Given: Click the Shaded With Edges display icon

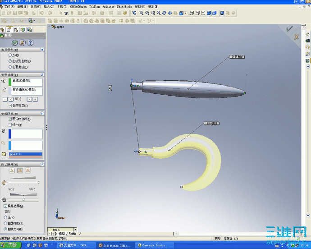Looking at the screenshot, I should point(209,13).
